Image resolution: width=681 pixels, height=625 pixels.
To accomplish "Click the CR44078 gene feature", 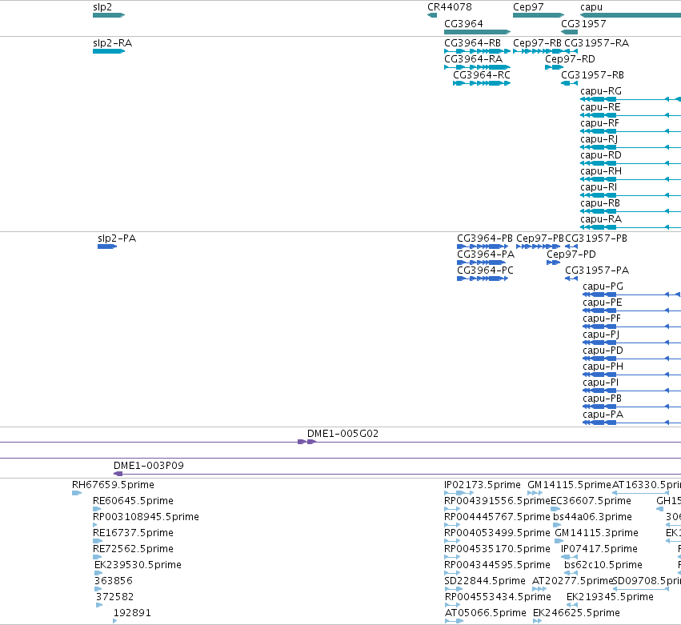I will pyautogui.click(x=432, y=15).
